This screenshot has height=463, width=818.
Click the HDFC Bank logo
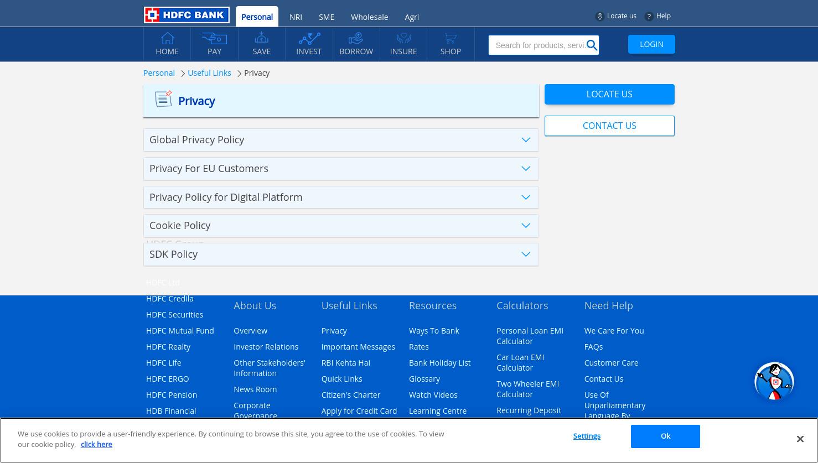coord(187,15)
